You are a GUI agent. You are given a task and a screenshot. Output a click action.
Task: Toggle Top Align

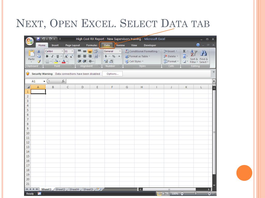click(x=79, y=51)
